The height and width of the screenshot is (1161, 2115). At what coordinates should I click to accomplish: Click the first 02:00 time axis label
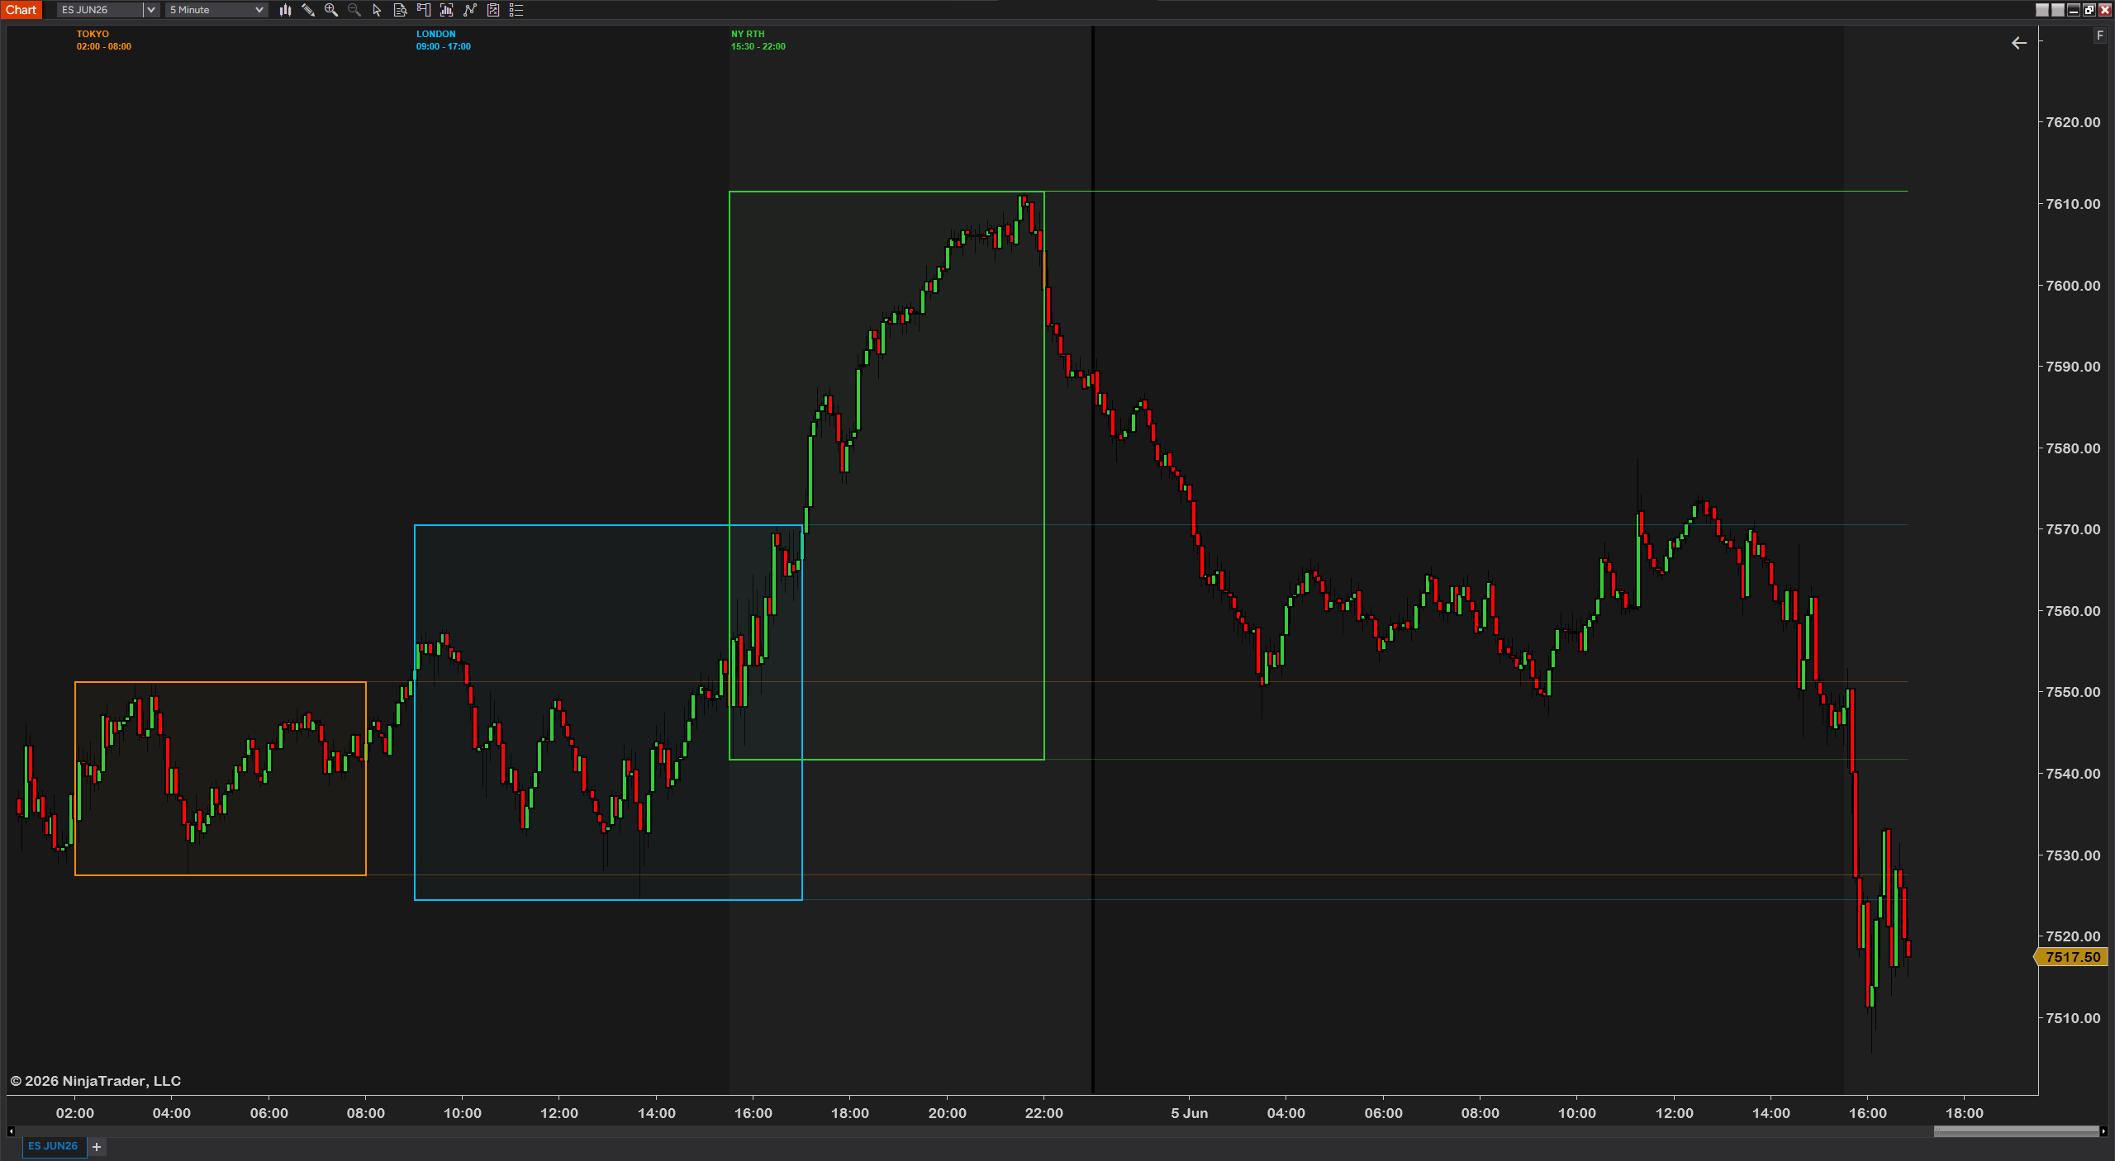[74, 1113]
